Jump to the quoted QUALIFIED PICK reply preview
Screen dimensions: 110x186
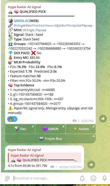click(x=45, y=158)
